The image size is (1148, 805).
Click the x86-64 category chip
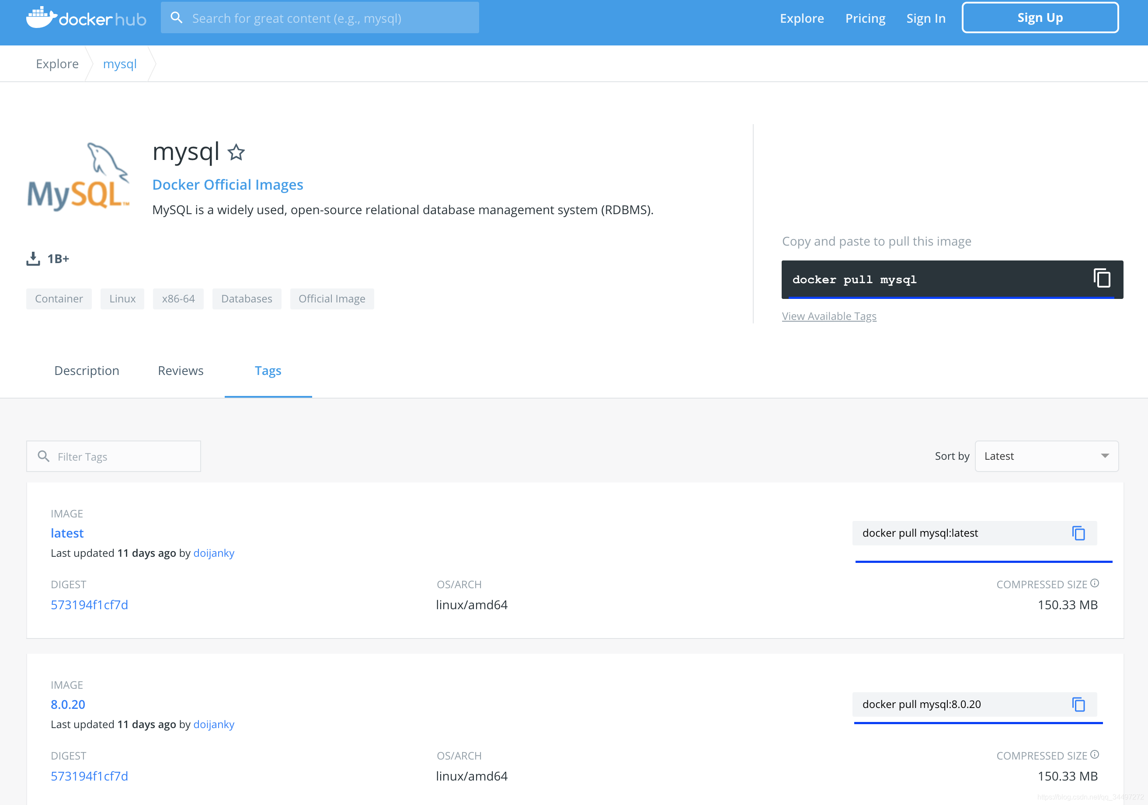pyautogui.click(x=178, y=299)
